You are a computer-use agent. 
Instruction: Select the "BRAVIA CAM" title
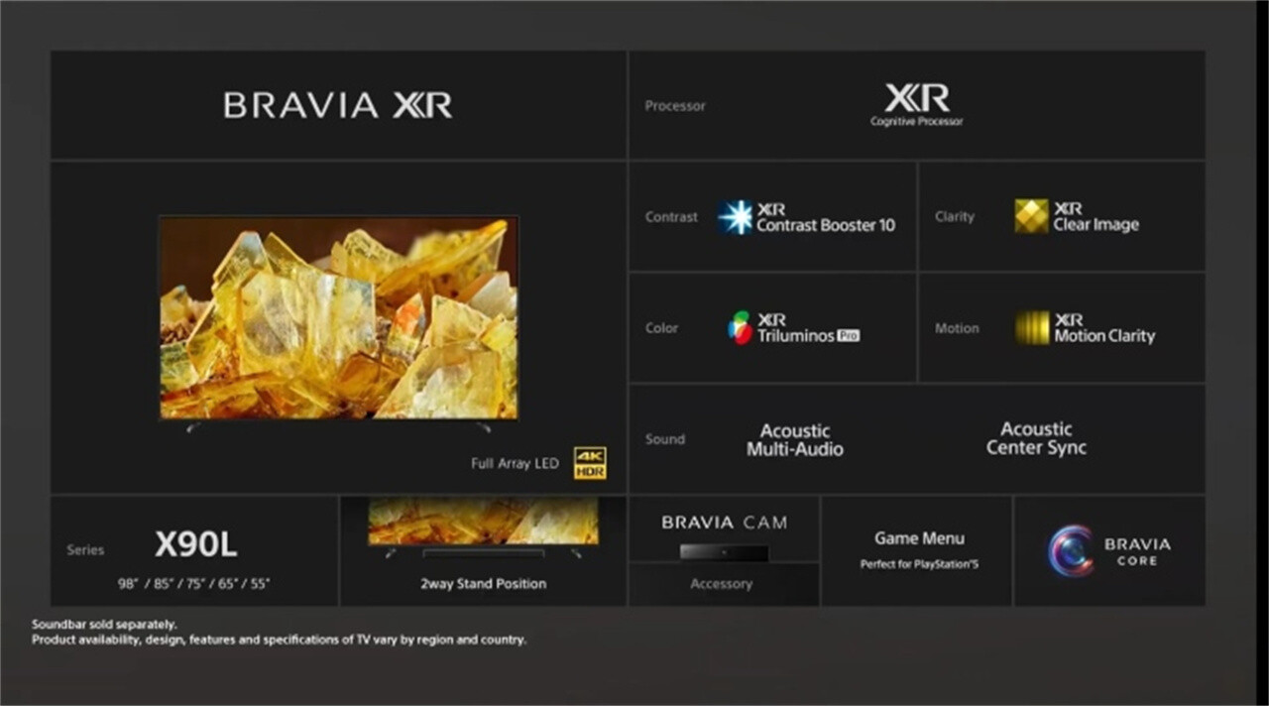[x=724, y=523]
